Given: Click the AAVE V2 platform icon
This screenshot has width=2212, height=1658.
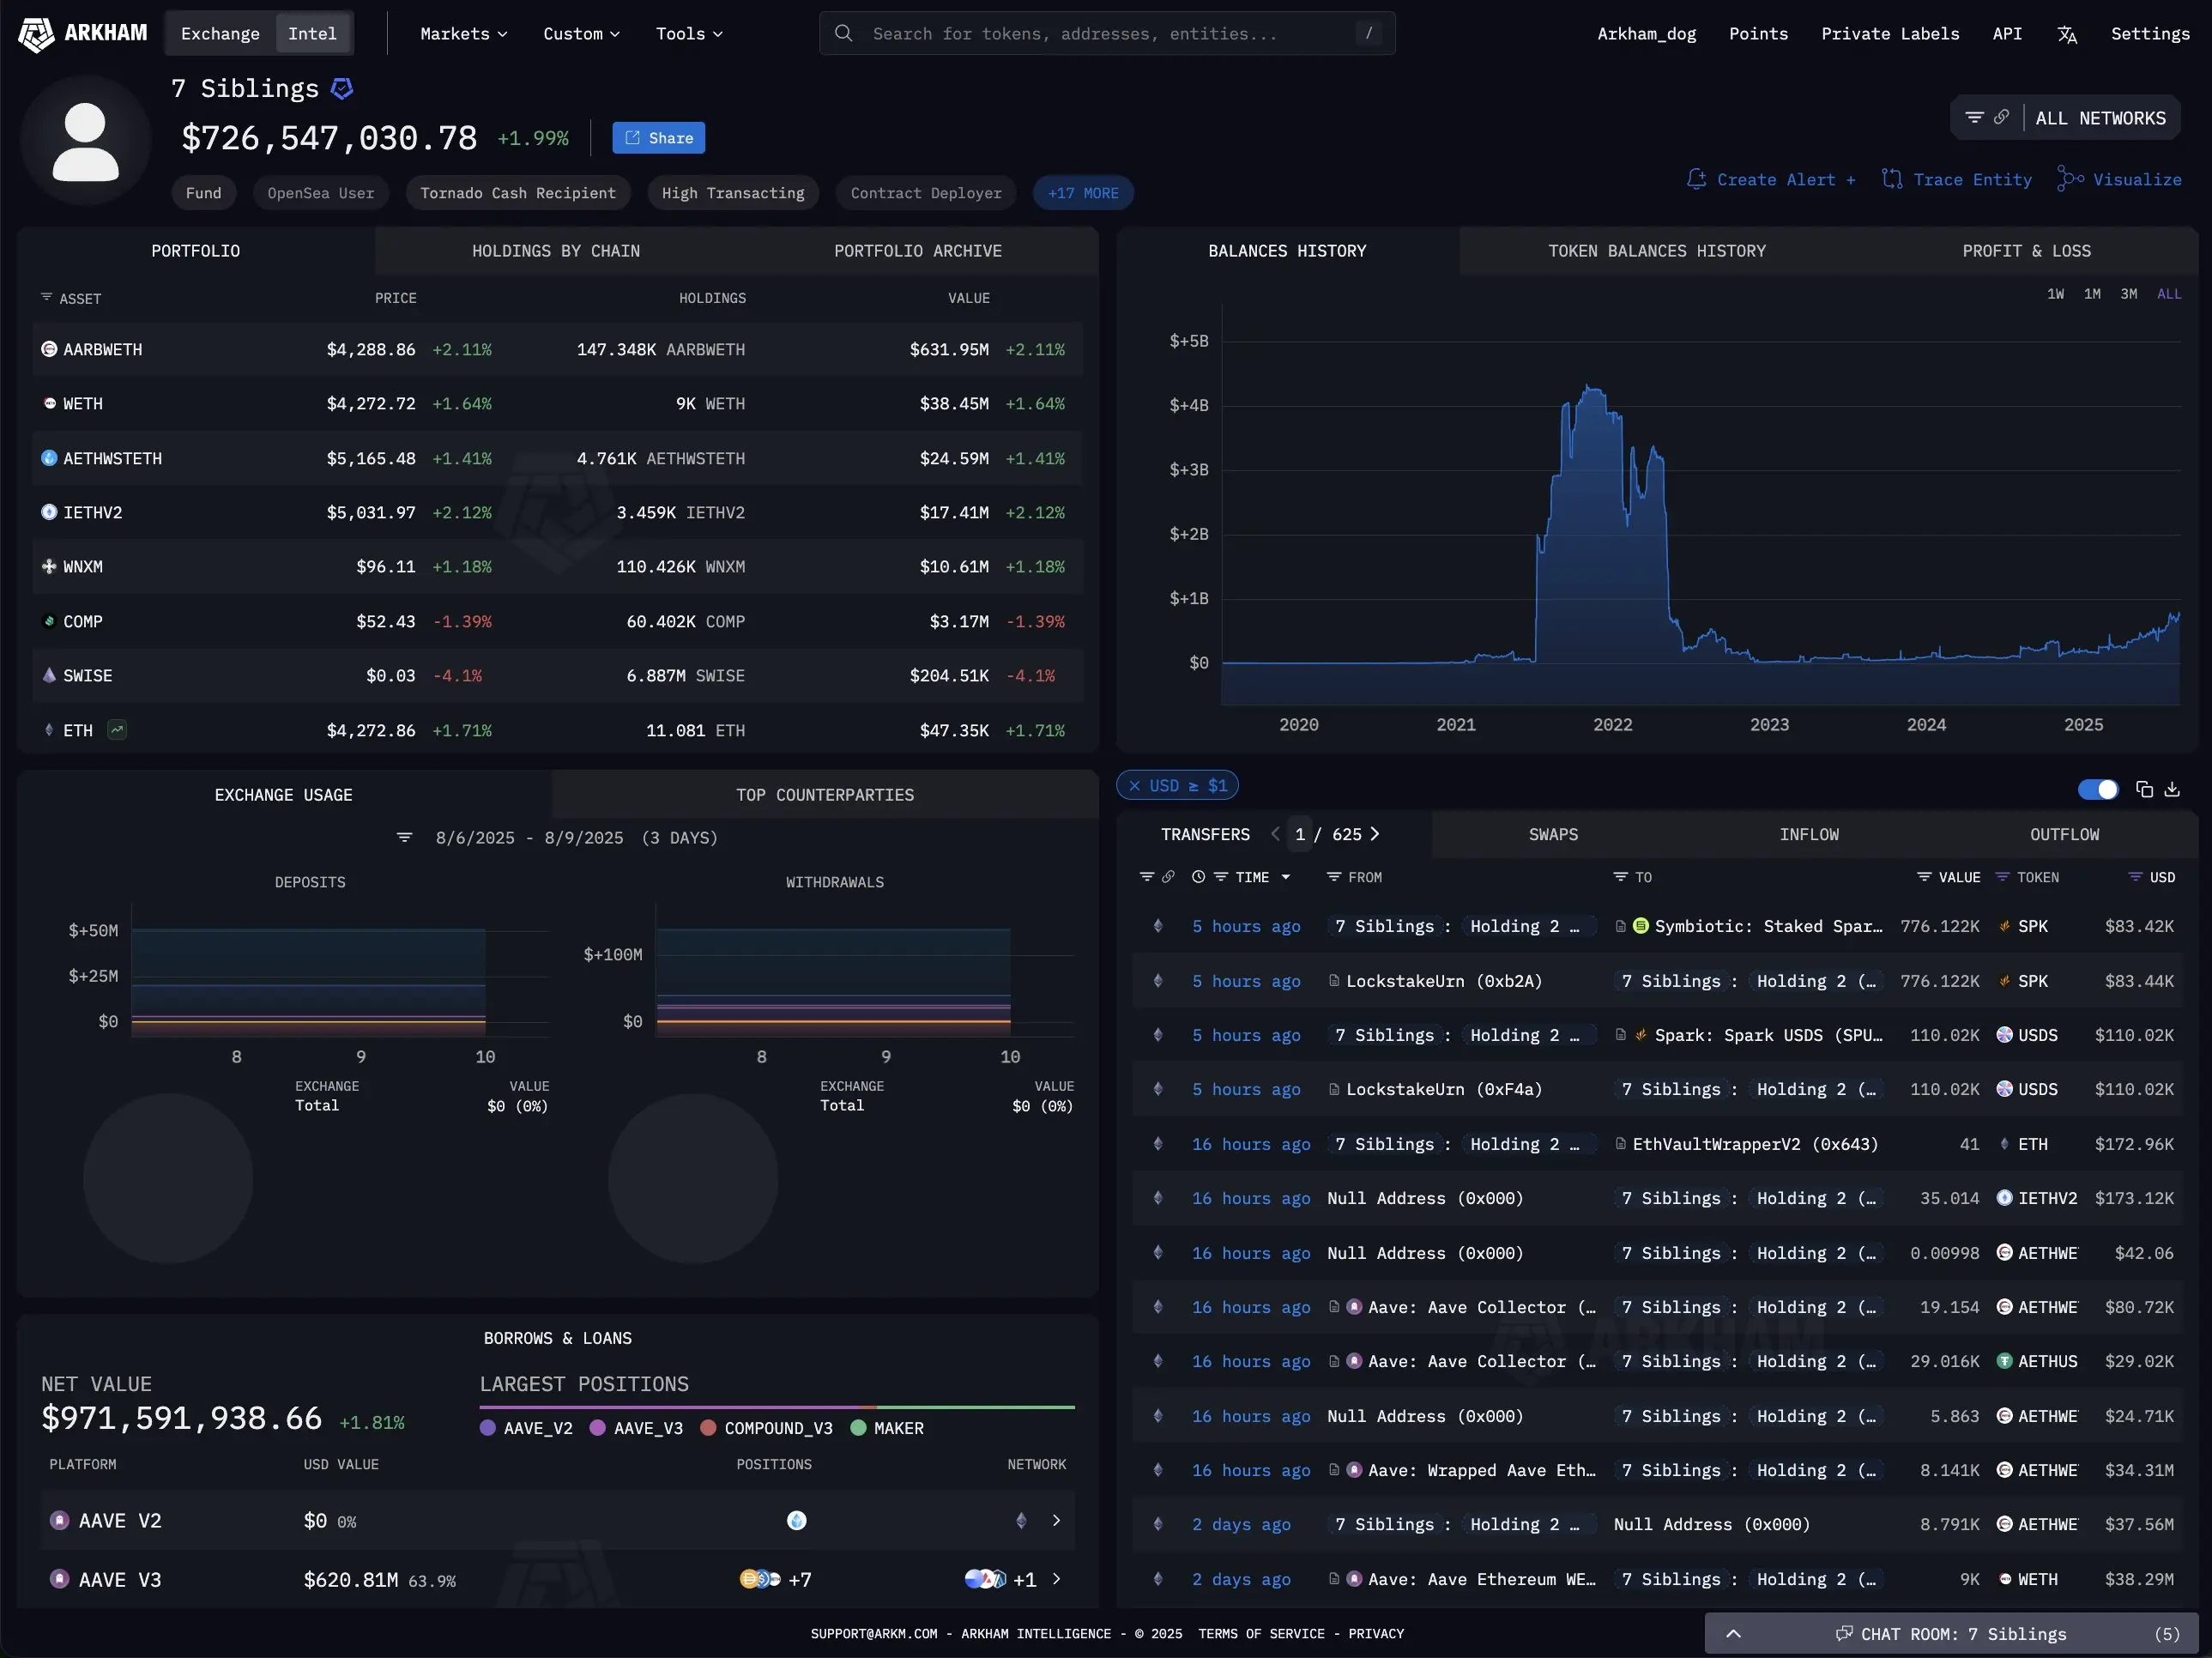Looking at the screenshot, I should pyautogui.click(x=60, y=1520).
